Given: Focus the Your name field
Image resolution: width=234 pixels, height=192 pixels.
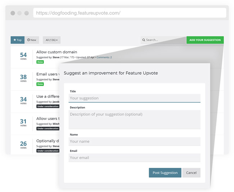Looking at the screenshot, I should click(135, 141).
